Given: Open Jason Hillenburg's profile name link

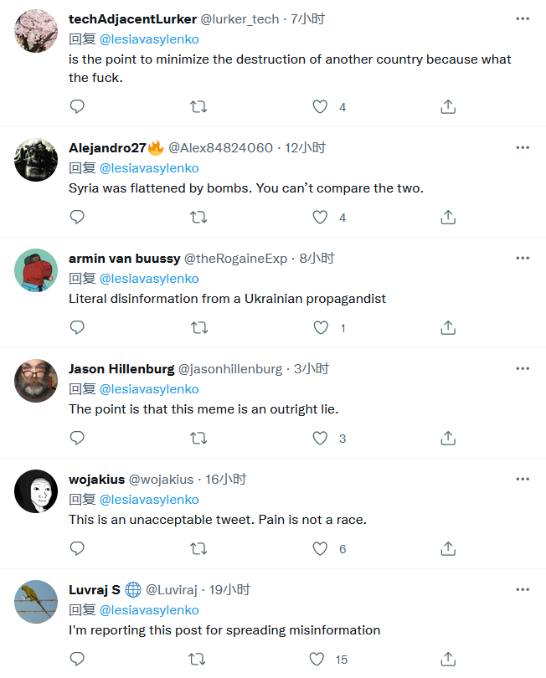Looking at the screenshot, I should [121, 369].
